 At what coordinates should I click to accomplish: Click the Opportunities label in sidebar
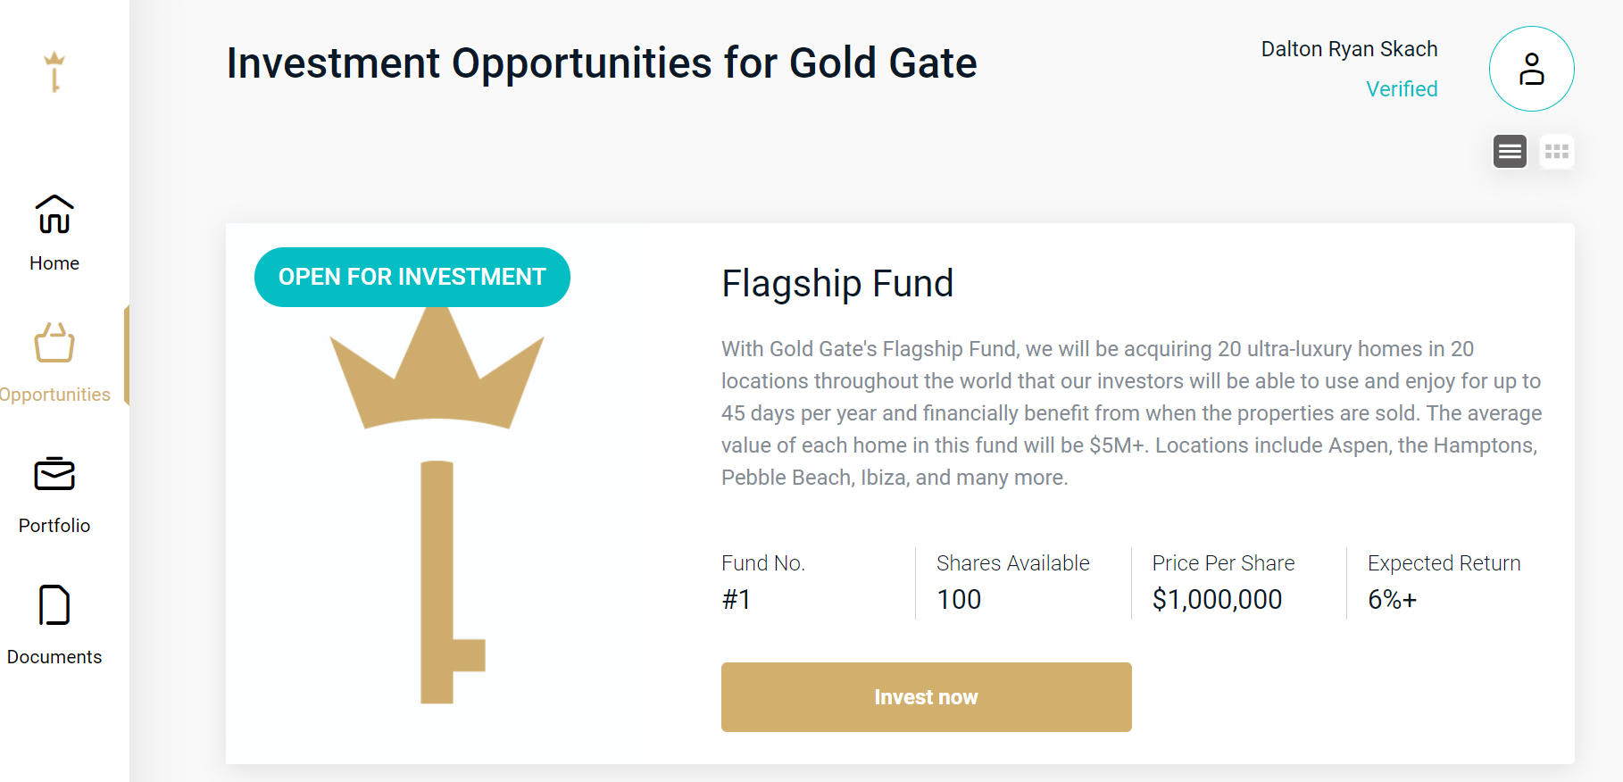[55, 395]
